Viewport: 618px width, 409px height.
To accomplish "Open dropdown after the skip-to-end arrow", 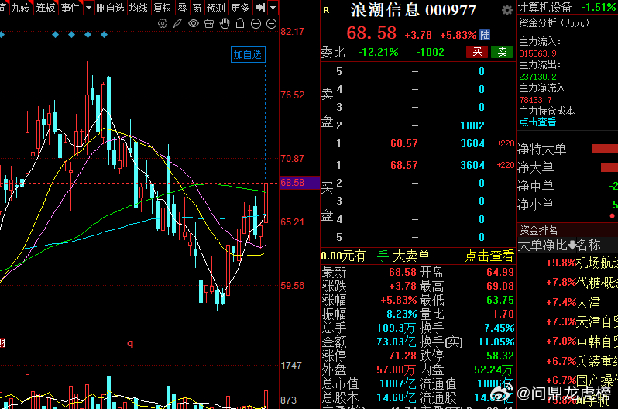I will pyautogui.click(x=273, y=8).
